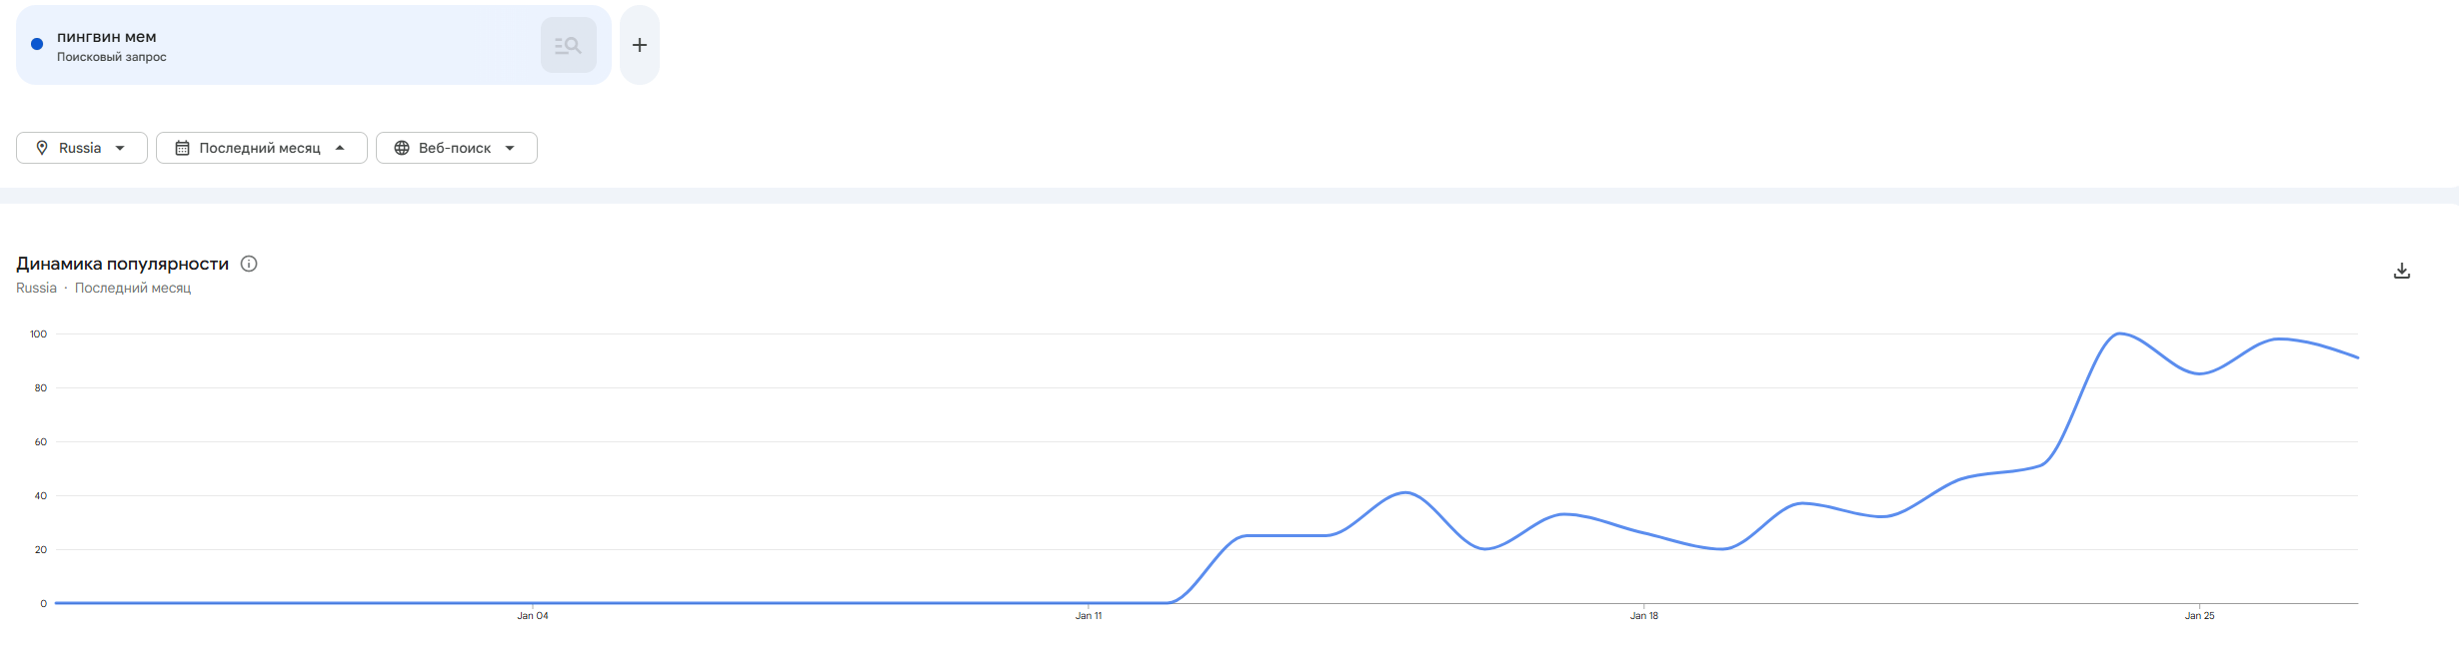This screenshot has height=661, width=2459.
Task: Click the Jan 18 label on timeline
Action: coord(1644,616)
